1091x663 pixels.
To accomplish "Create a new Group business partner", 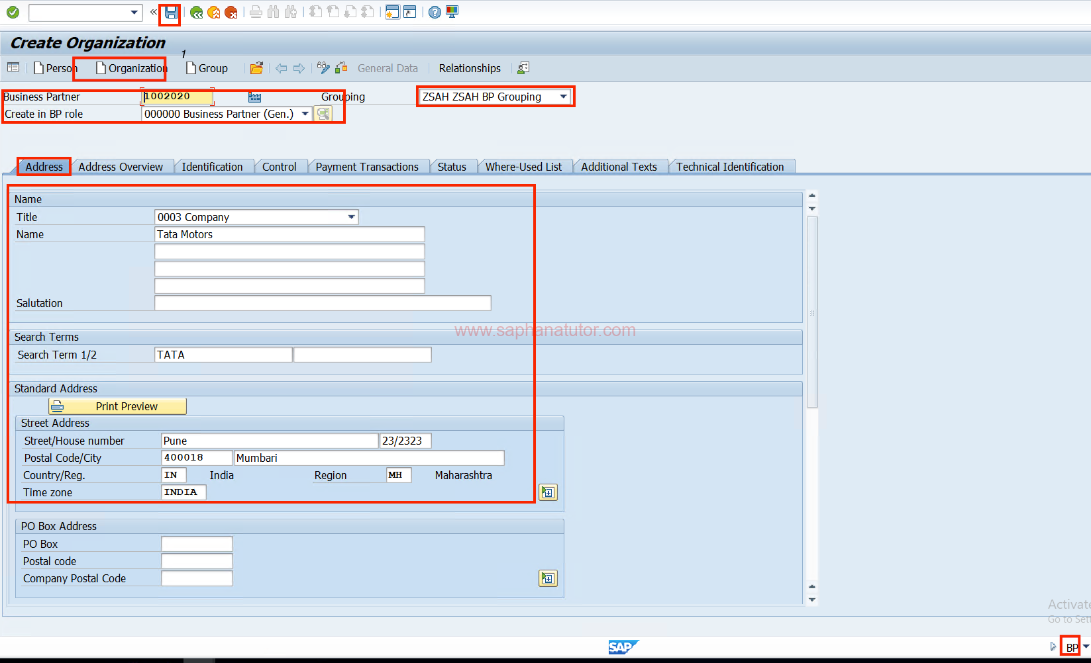I will pos(207,68).
